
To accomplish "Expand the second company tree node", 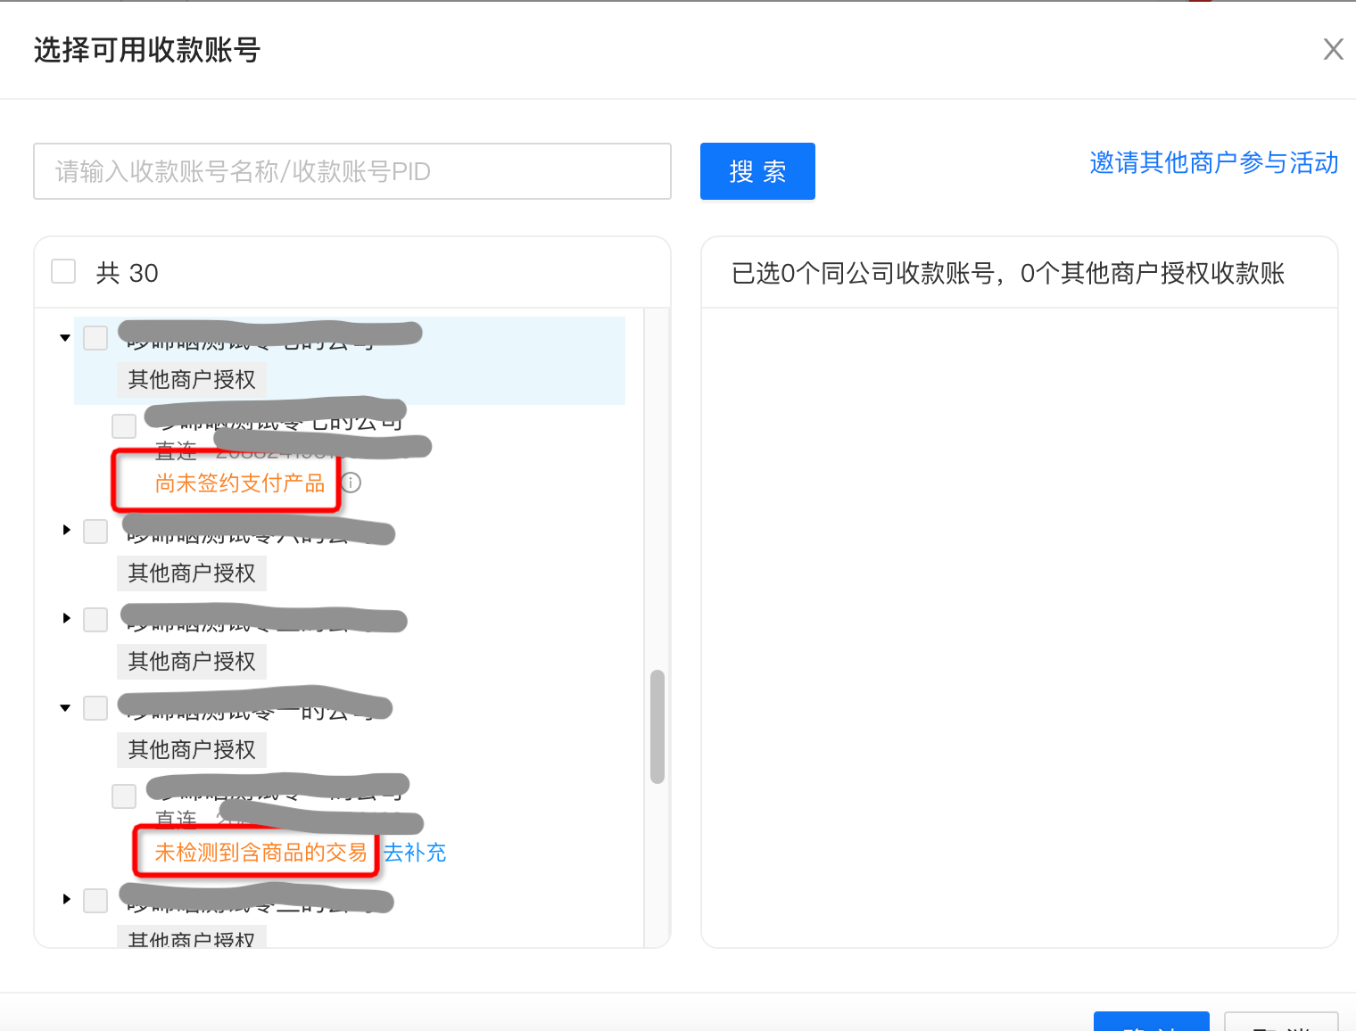I will 66,531.
